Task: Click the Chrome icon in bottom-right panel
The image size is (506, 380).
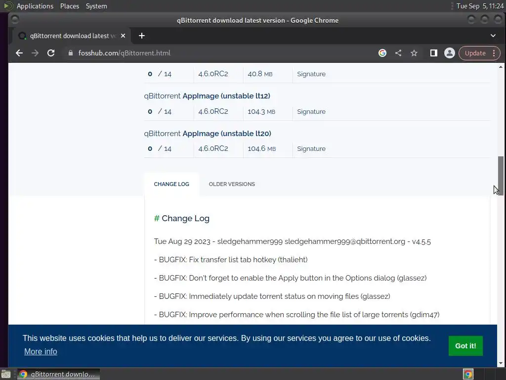Action: tap(468, 374)
